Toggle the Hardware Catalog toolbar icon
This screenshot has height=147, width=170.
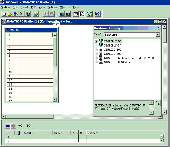point(82,14)
